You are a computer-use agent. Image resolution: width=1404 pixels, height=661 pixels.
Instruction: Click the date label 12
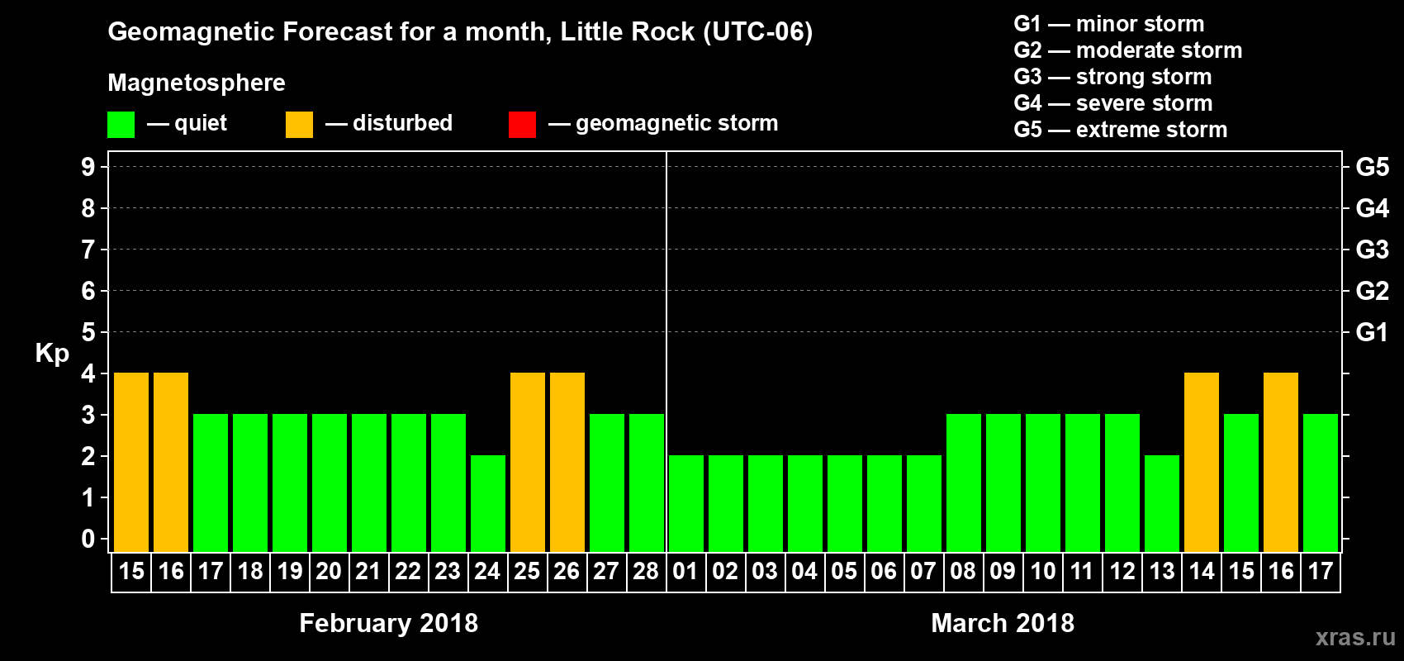click(1122, 571)
